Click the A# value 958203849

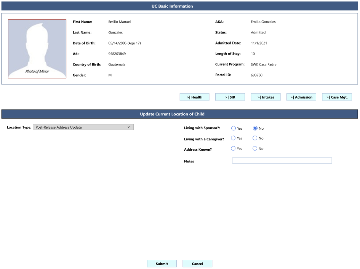[x=117, y=54]
